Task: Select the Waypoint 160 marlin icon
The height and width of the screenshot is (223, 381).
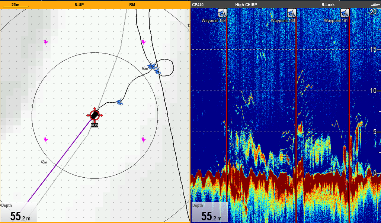Action: 291,13
